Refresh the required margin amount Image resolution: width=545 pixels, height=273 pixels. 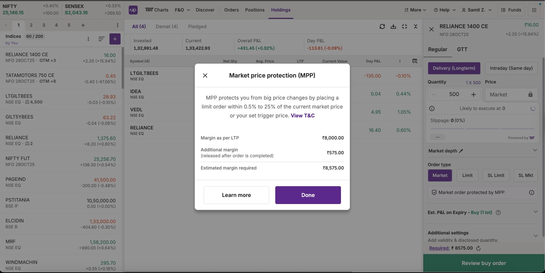click(x=478, y=248)
